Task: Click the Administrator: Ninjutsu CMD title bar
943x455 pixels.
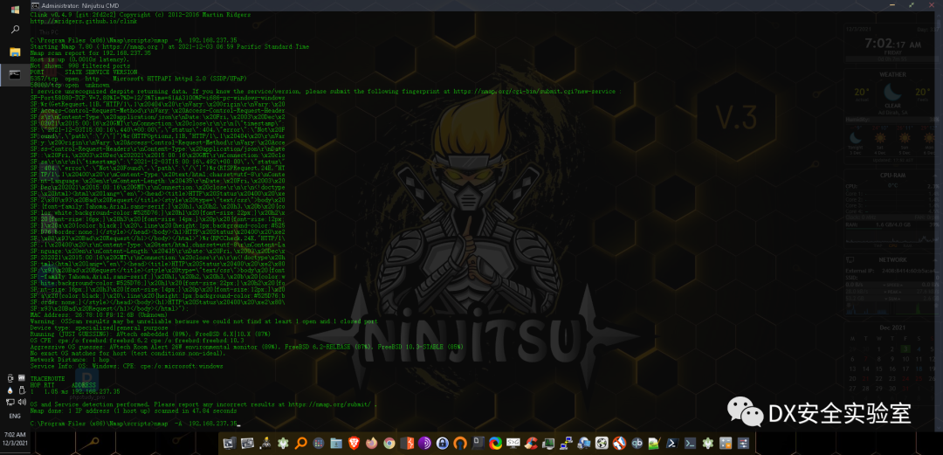Action: click(485, 5)
